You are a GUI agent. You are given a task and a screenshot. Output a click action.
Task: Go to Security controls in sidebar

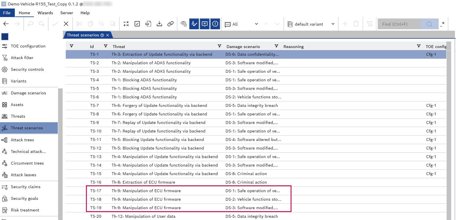pyautogui.click(x=27, y=69)
